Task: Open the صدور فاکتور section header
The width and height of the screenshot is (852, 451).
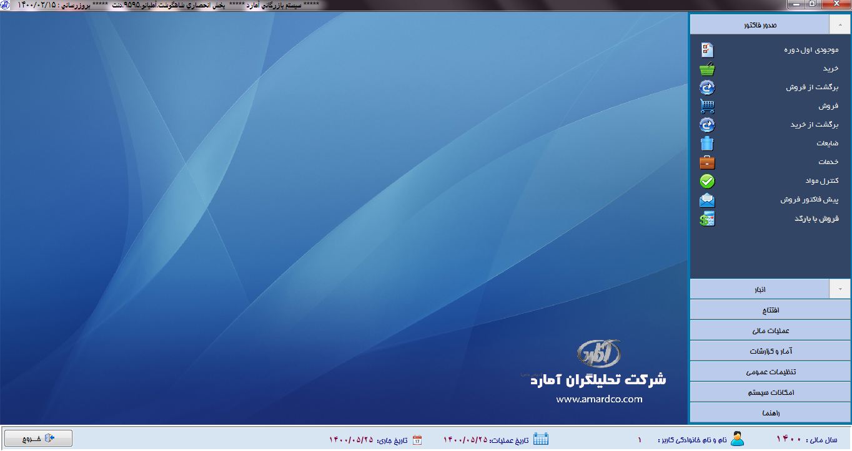Action: [760, 24]
